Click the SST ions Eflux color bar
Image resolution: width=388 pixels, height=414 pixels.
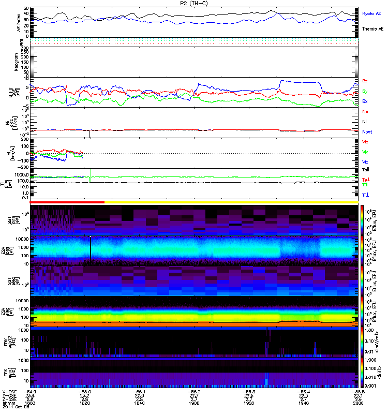[362, 220]
